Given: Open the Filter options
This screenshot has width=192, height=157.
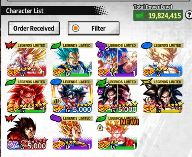Looking at the screenshot, I should point(94,28).
